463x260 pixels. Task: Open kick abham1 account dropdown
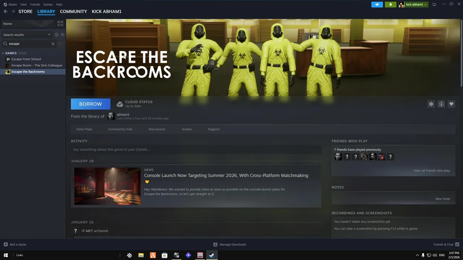[x=413, y=4]
